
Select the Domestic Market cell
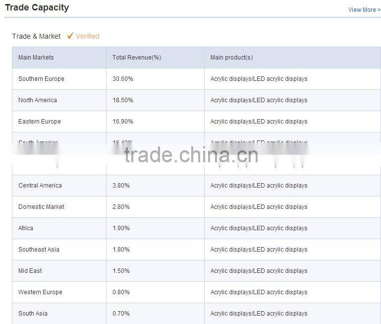[41, 207]
